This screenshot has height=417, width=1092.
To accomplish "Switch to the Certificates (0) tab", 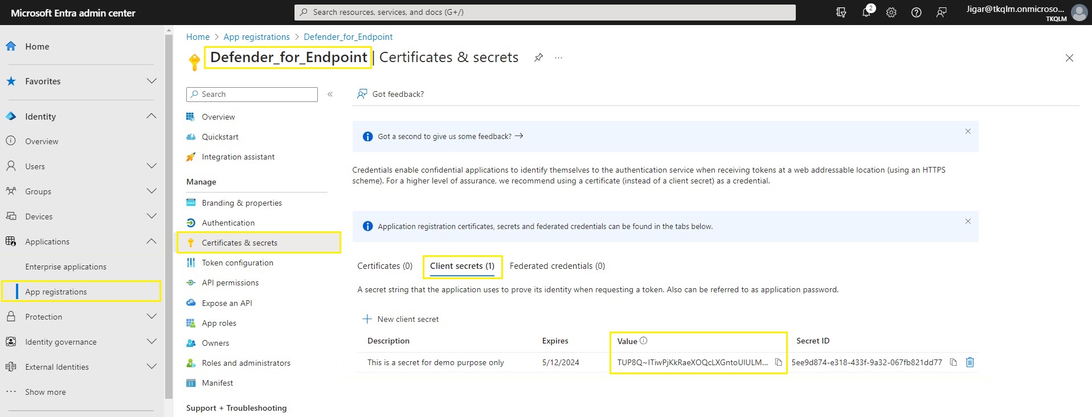I will 385,266.
